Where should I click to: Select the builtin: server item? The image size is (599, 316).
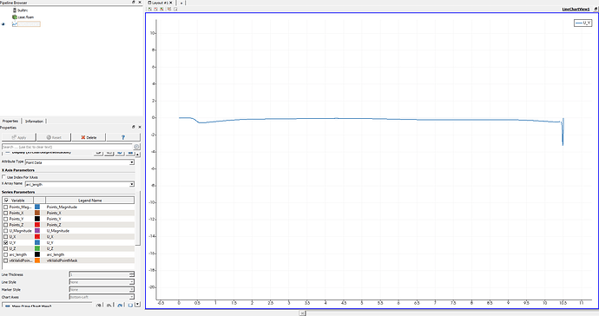click(23, 10)
